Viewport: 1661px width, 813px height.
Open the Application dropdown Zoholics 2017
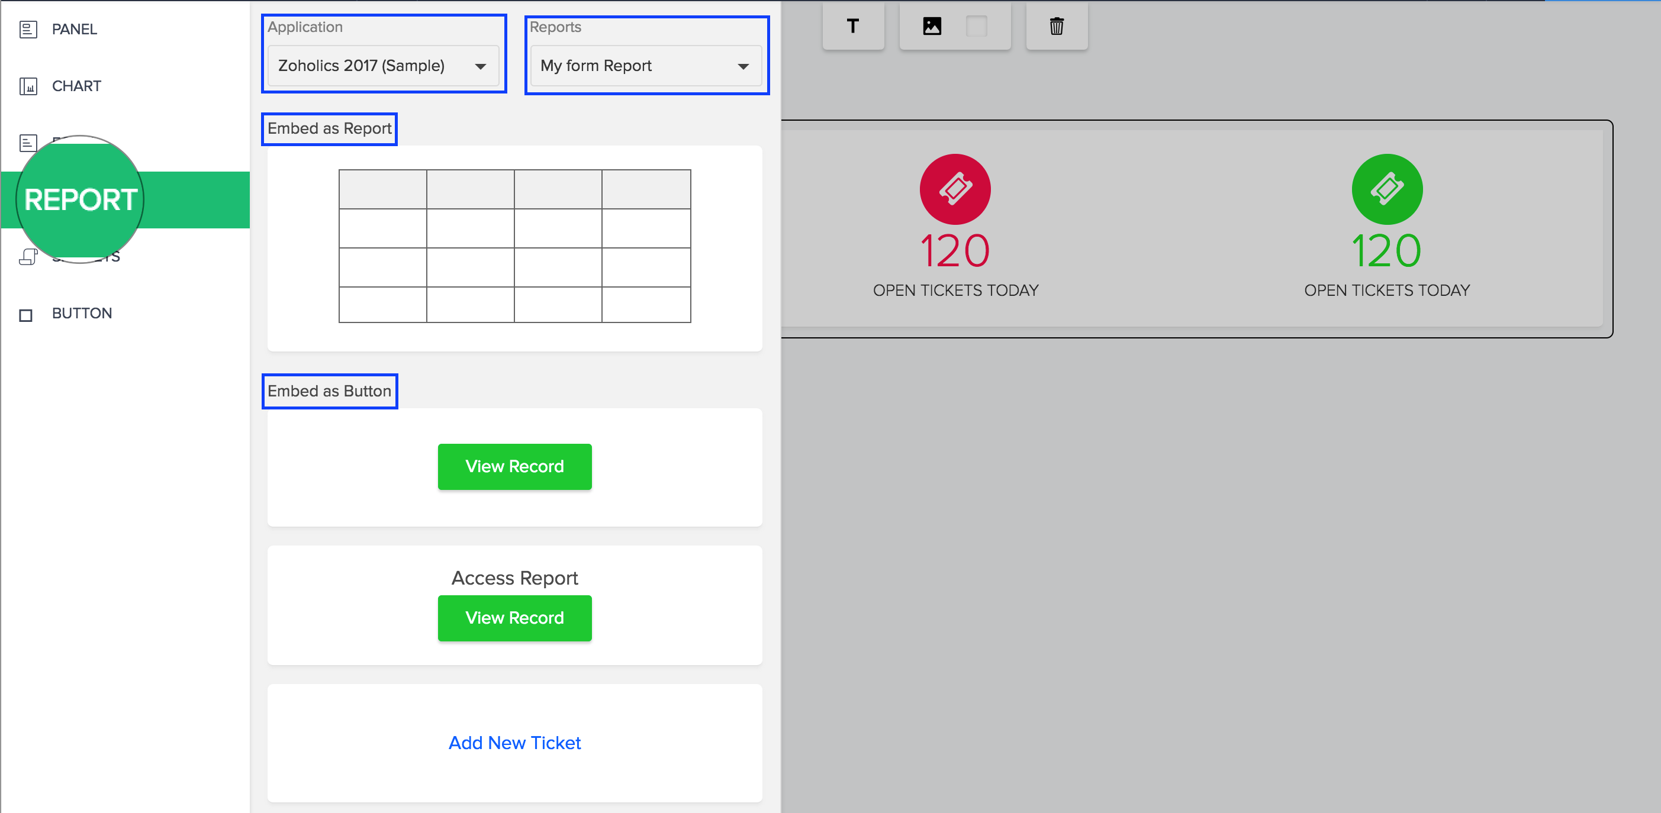383,66
